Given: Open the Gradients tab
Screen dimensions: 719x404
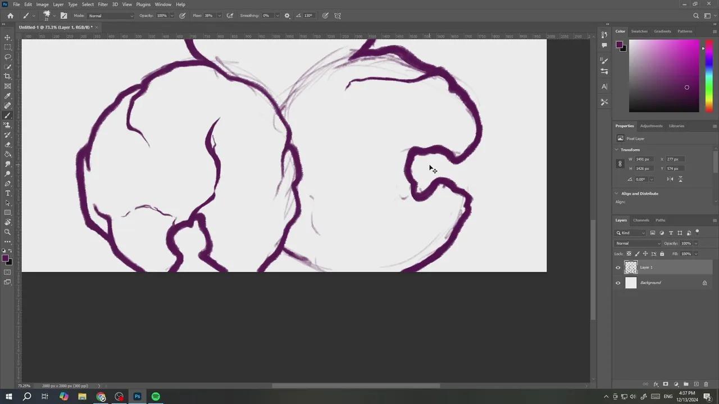Looking at the screenshot, I should point(662,31).
